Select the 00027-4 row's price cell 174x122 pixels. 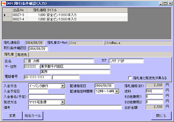[x=36, y=19]
